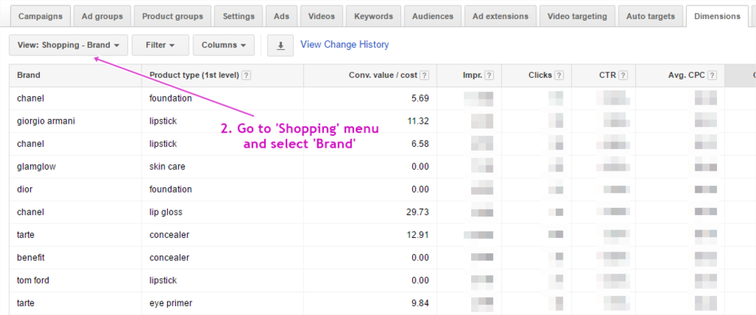The width and height of the screenshot is (756, 315).
Task: Switch to the Ad groups tab
Action: 102,17
